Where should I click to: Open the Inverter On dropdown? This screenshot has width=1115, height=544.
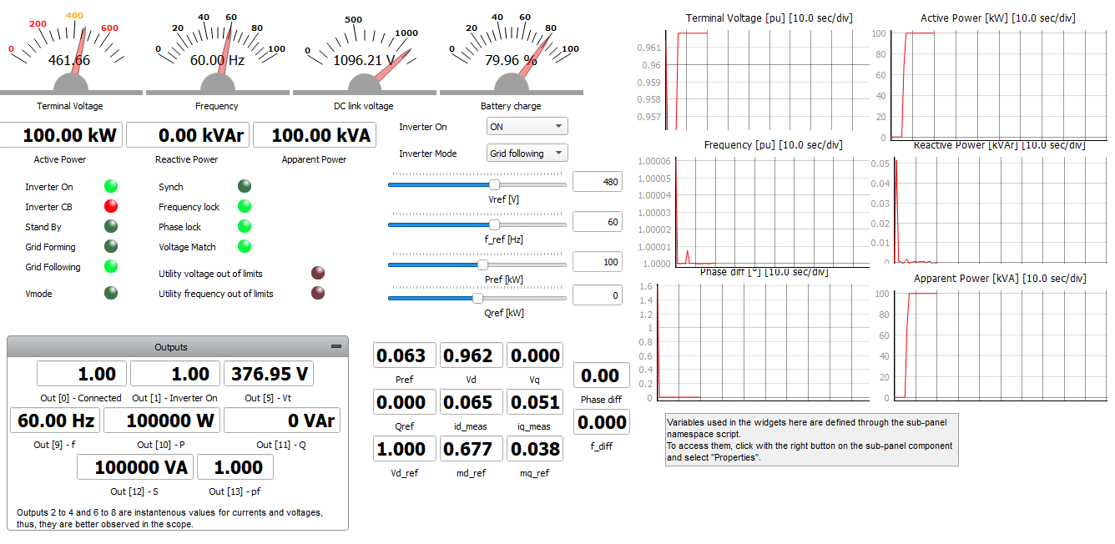tap(527, 127)
